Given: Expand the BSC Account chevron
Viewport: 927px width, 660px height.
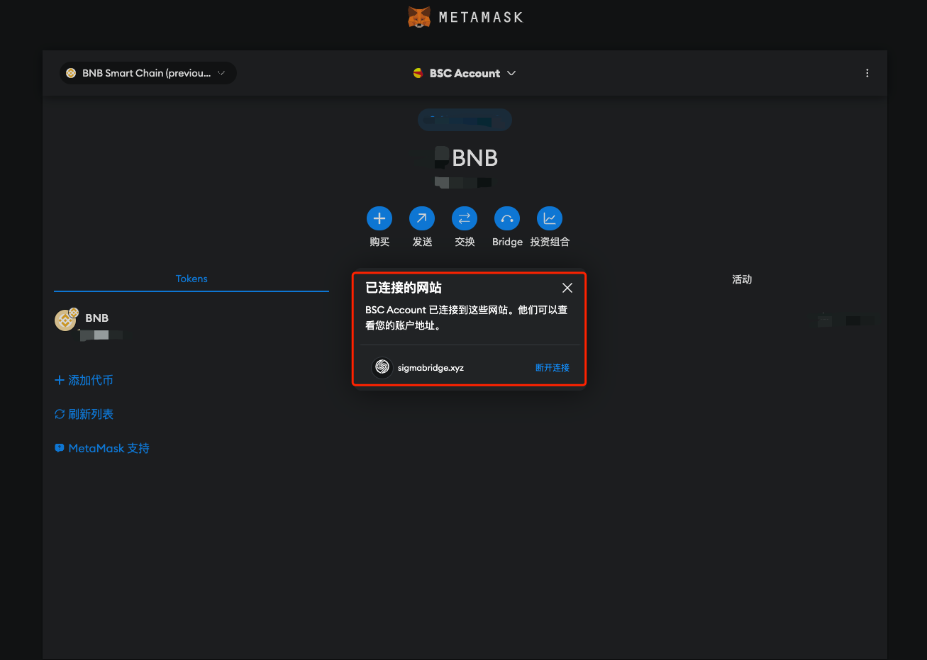Looking at the screenshot, I should click(x=511, y=73).
